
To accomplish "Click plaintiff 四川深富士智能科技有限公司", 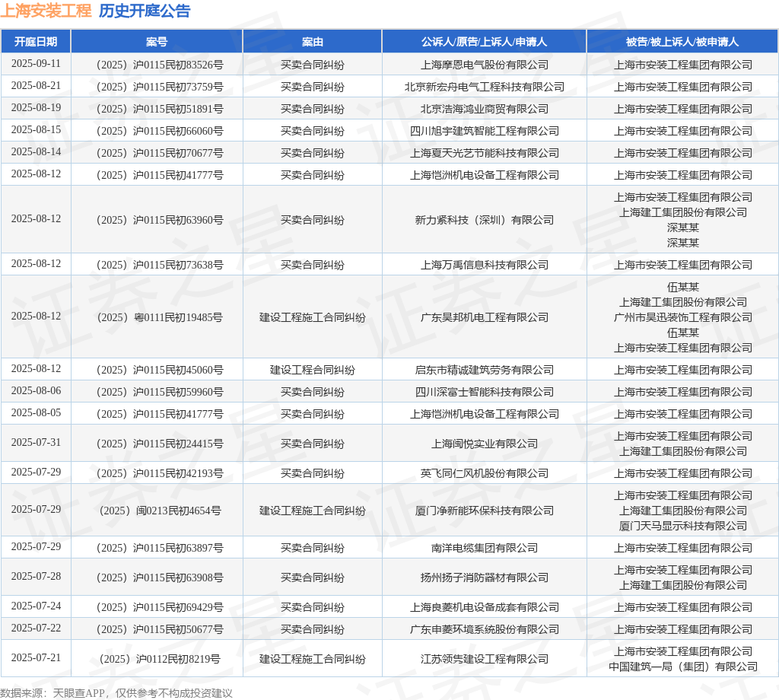I will point(485,392).
